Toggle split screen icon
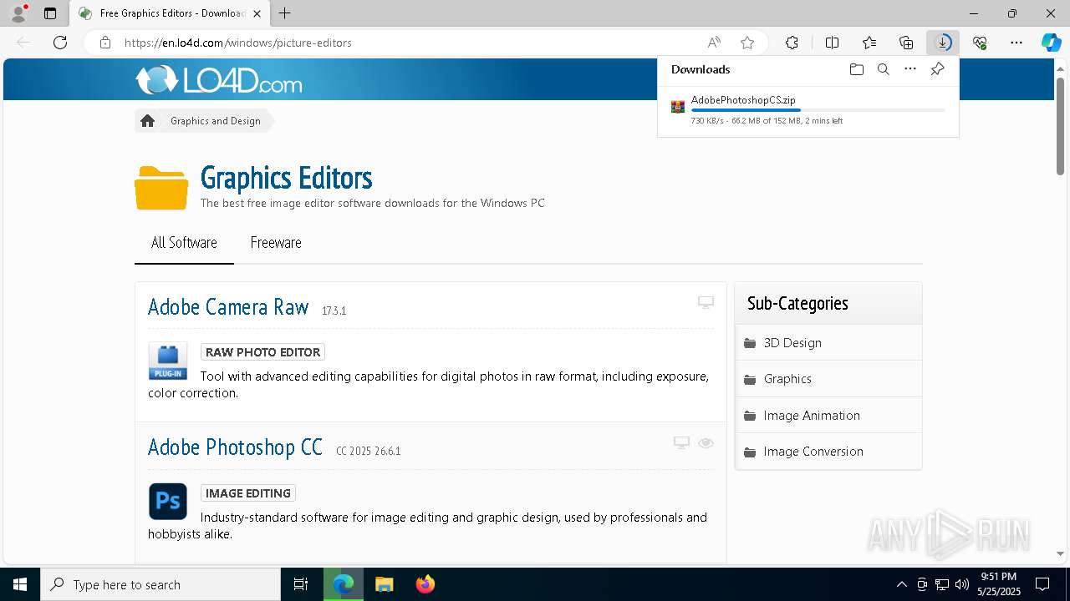The image size is (1070, 601). click(x=832, y=43)
